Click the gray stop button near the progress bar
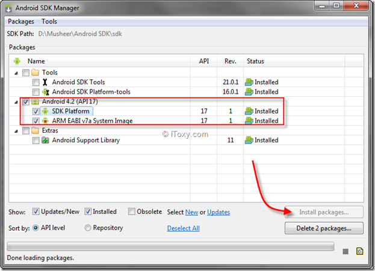Image resolution: width=375 pixels, height=271 pixels. [x=346, y=251]
